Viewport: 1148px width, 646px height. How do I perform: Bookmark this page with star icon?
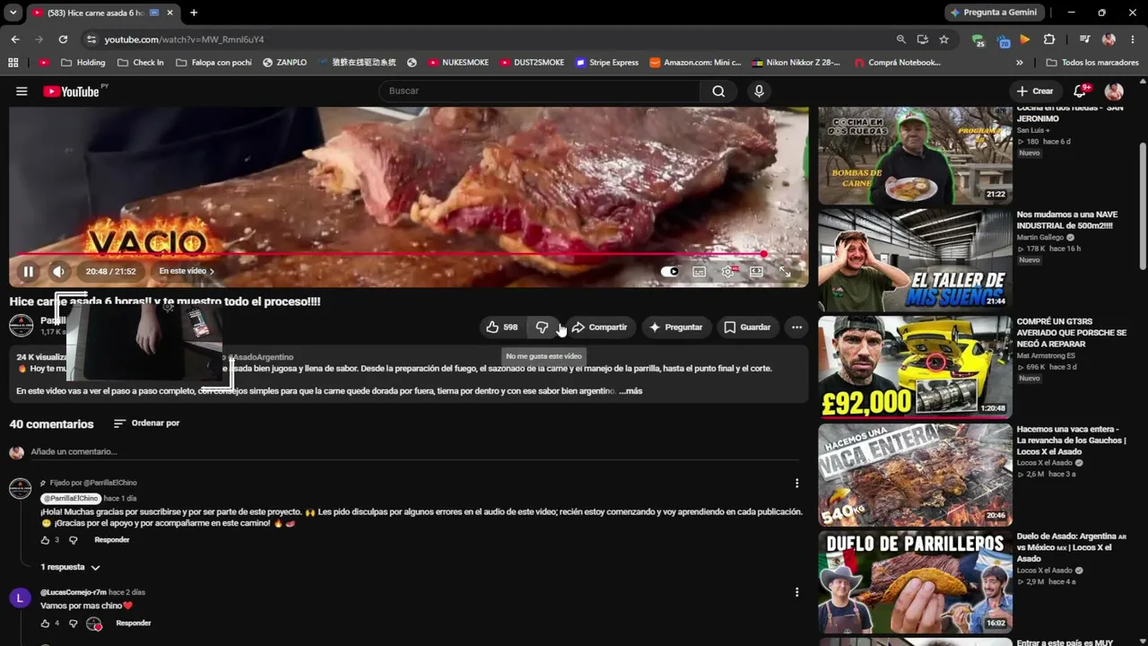point(944,39)
